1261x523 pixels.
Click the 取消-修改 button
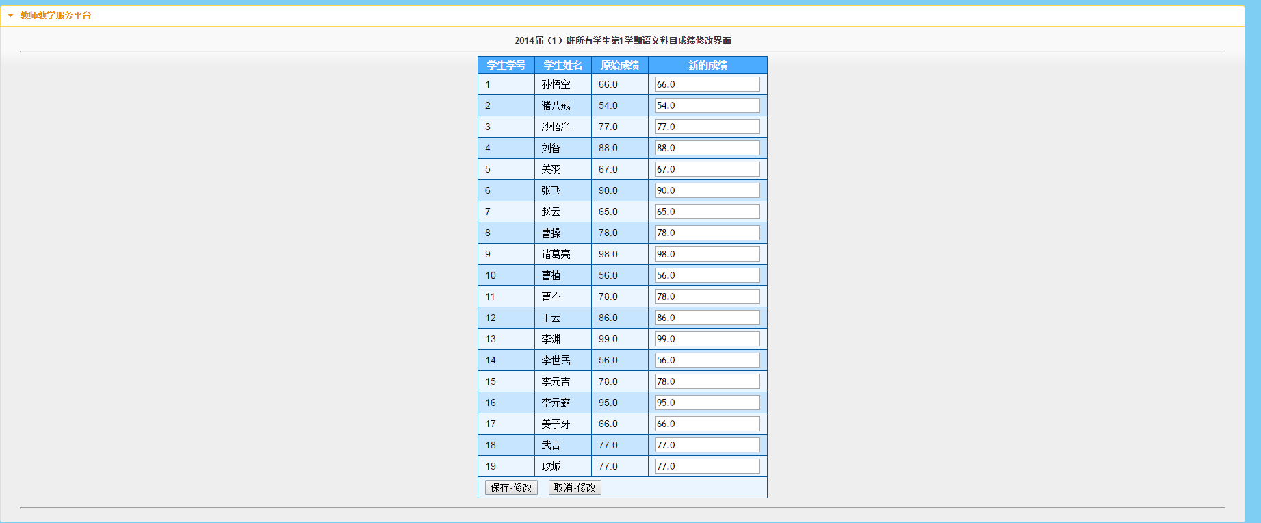click(x=575, y=487)
